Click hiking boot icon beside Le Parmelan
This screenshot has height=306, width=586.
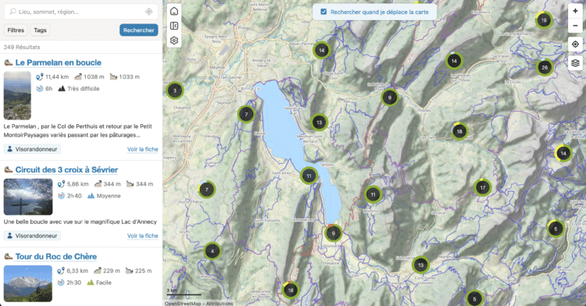pos(9,62)
